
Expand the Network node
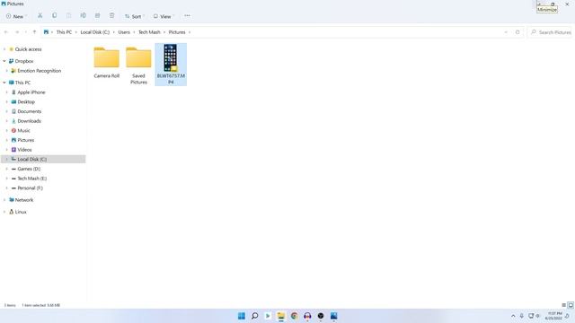tap(4, 200)
